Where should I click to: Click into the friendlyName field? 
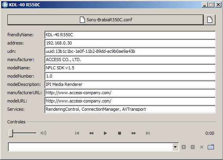pyautogui.click(x=130, y=35)
